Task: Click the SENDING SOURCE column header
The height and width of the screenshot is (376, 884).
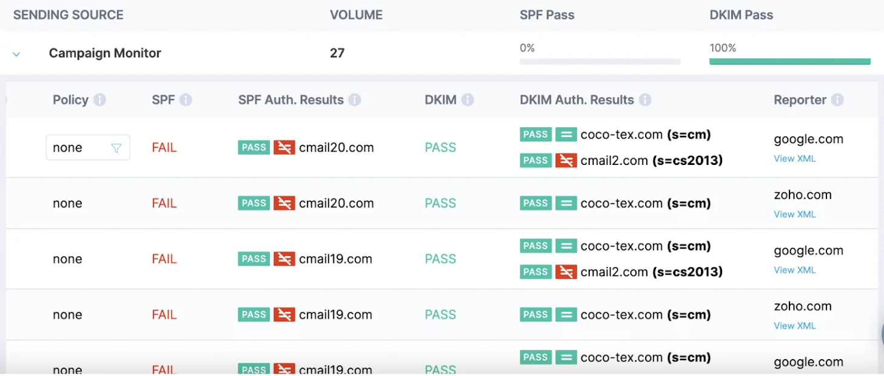Action: (x=69, y=15)
